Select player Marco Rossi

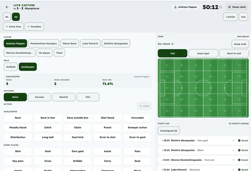(x=70, y=44)
